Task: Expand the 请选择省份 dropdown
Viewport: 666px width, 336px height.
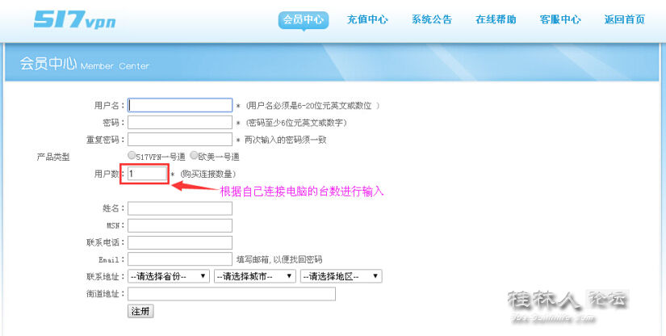Action: click(169, 276)
